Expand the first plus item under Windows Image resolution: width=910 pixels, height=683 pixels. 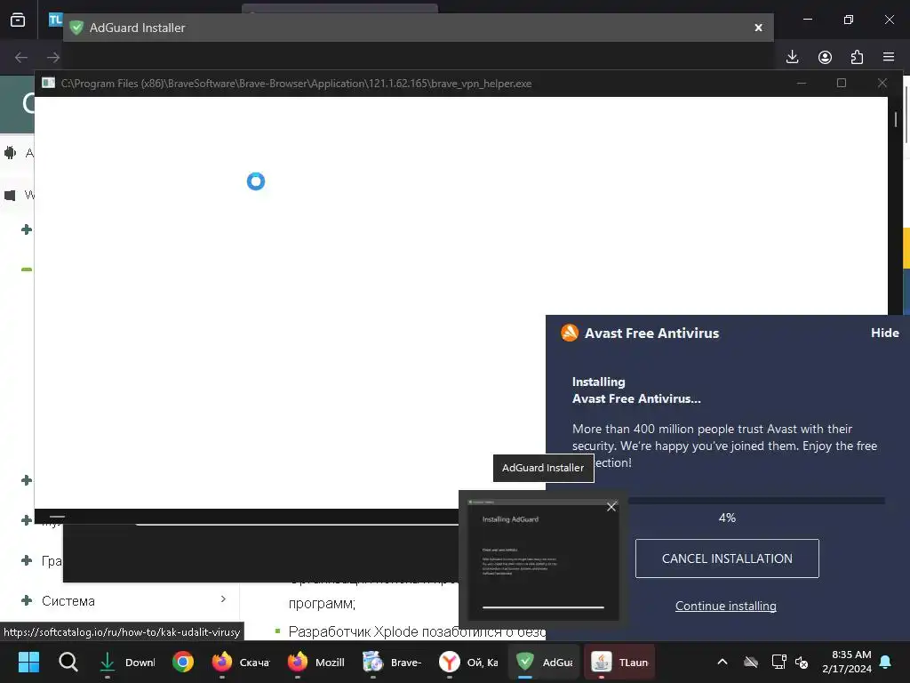pos(26,229)
